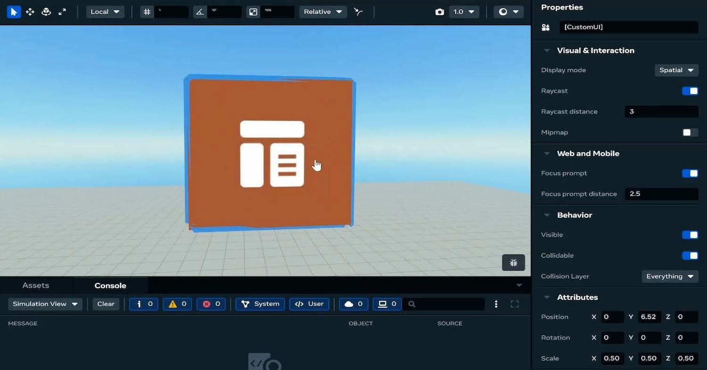Screen dimensions: 707x370
Task: Edit the Focus prompt distance field
Action: pos(661,194)
